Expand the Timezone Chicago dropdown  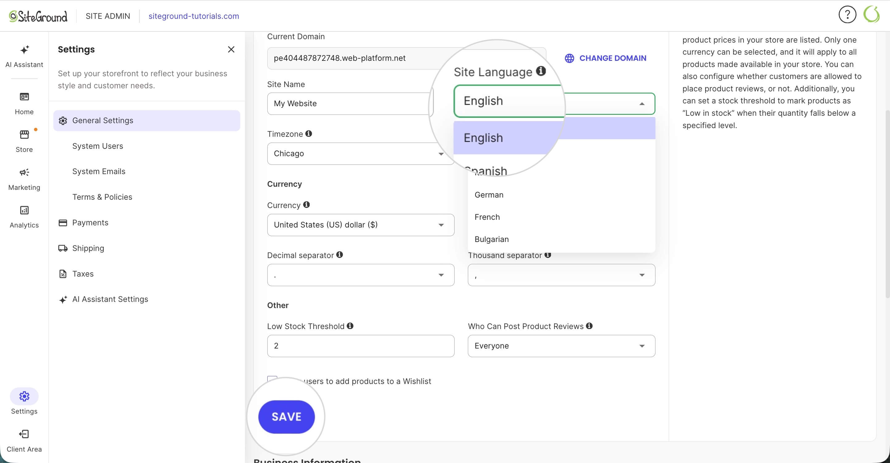(x=360, y=153)
